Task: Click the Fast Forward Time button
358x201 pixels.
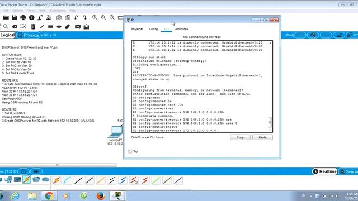Action: [x=36, y=171]
